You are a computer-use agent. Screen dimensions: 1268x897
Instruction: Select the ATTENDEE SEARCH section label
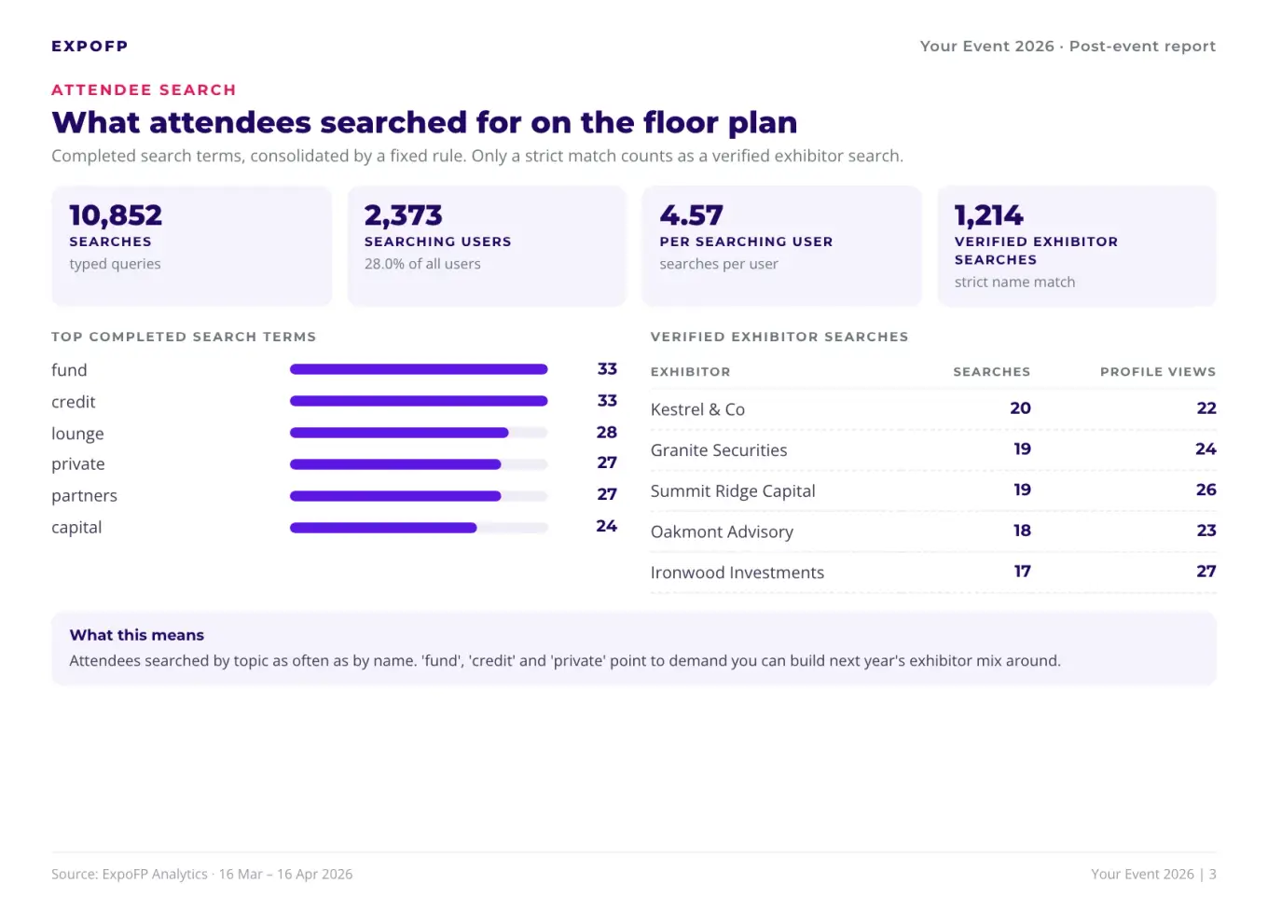tap(144, 90)
